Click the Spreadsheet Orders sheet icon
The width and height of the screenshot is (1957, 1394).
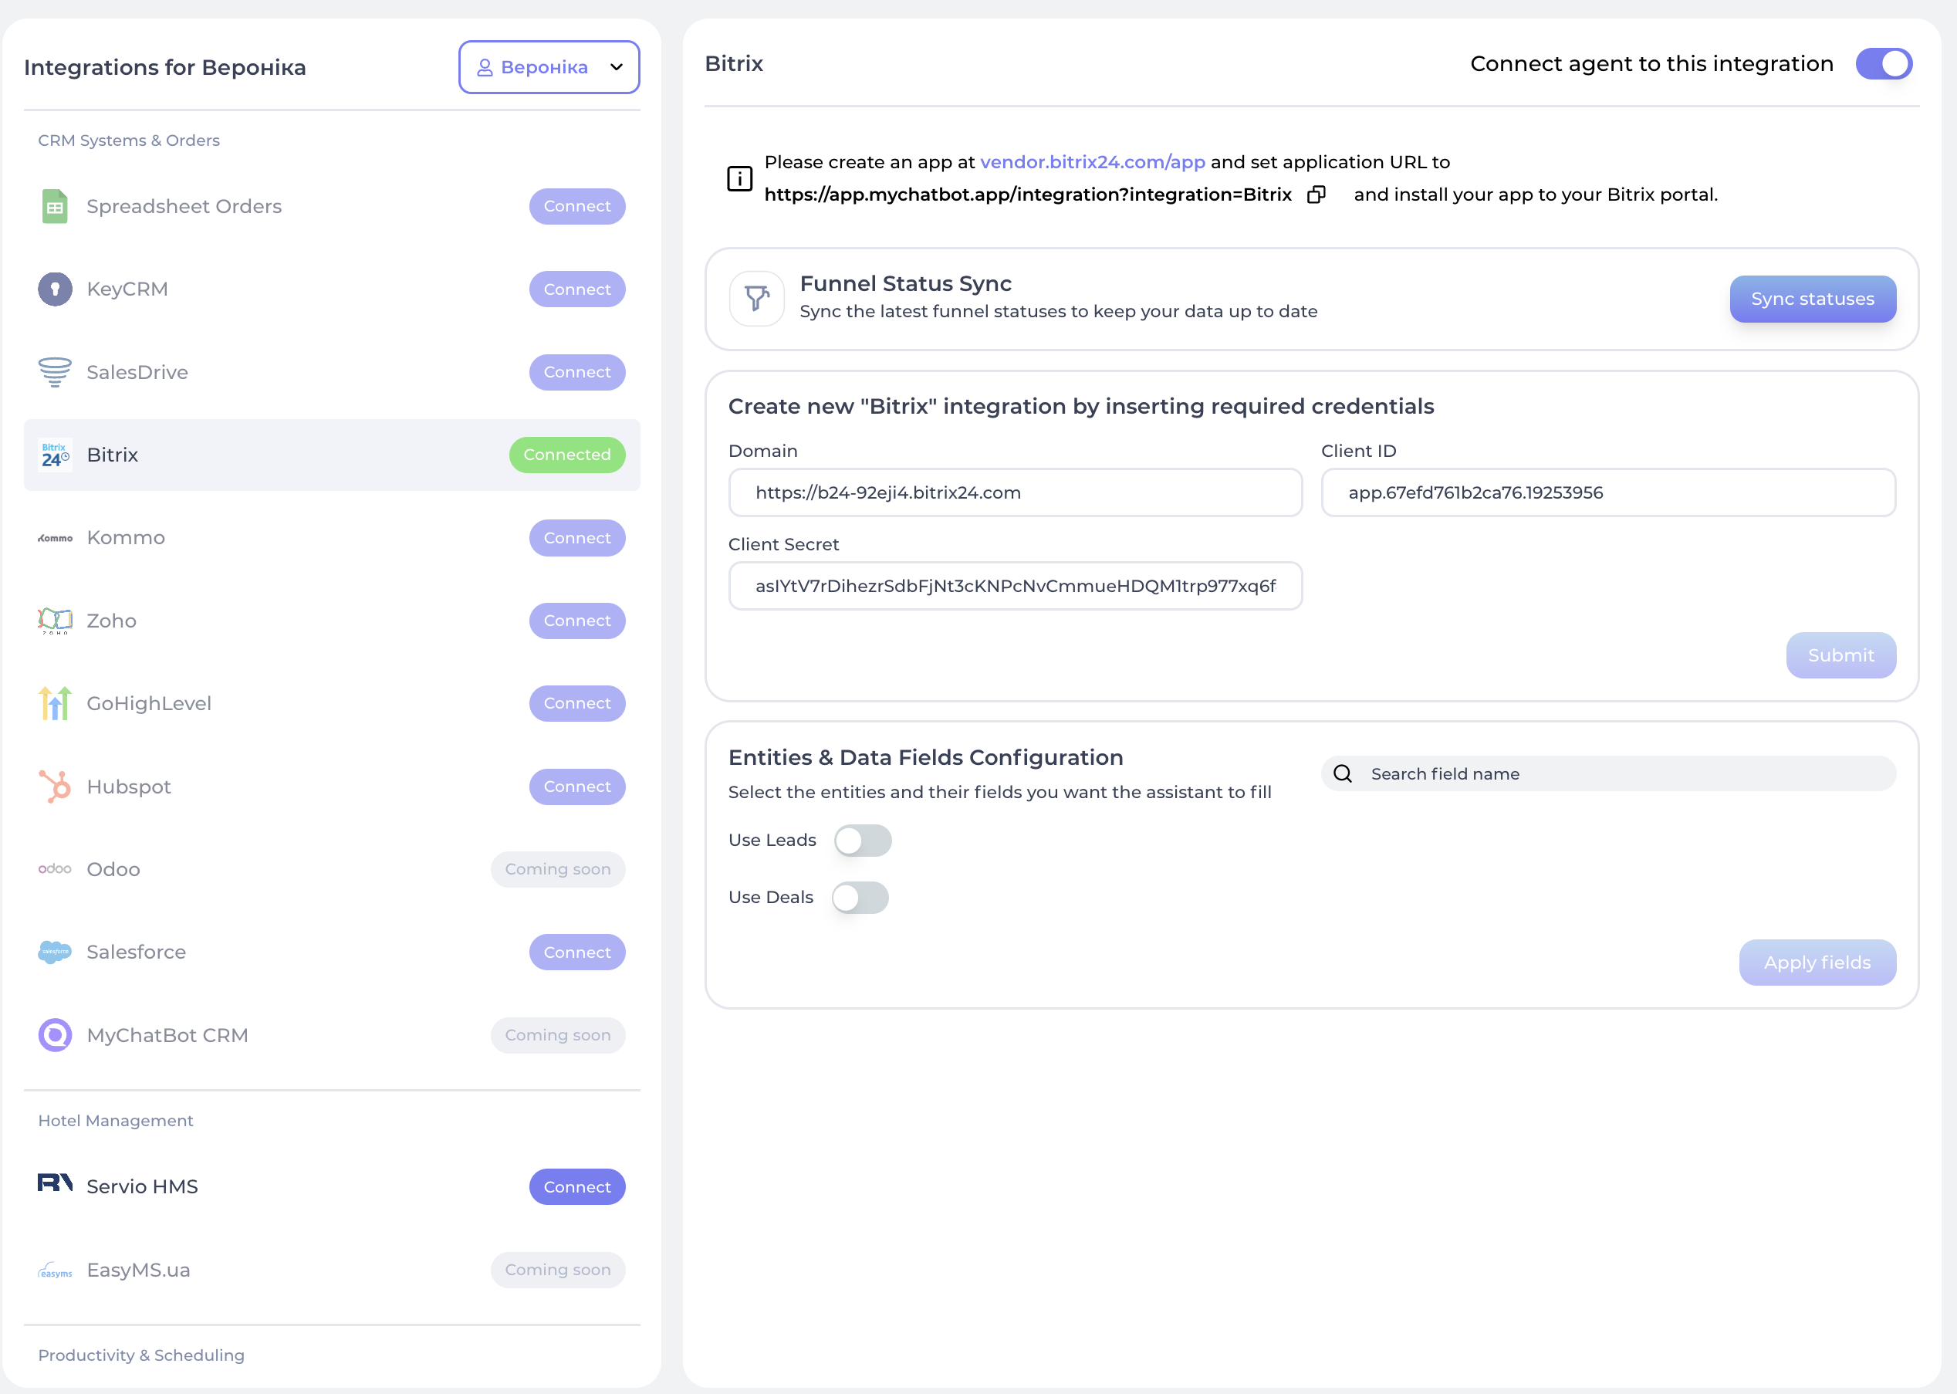click(x=55, y=206)
